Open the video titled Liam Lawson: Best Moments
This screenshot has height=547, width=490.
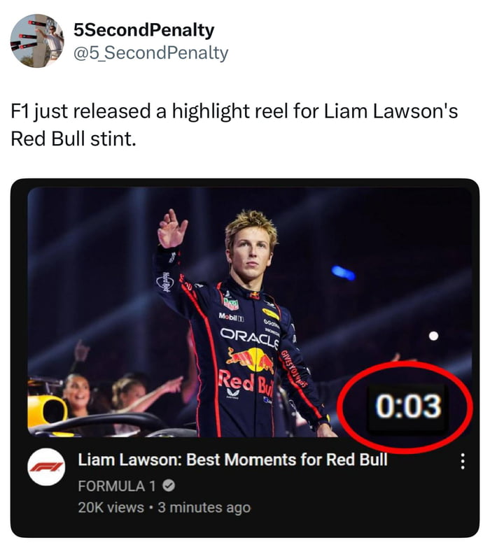point(232,461)
